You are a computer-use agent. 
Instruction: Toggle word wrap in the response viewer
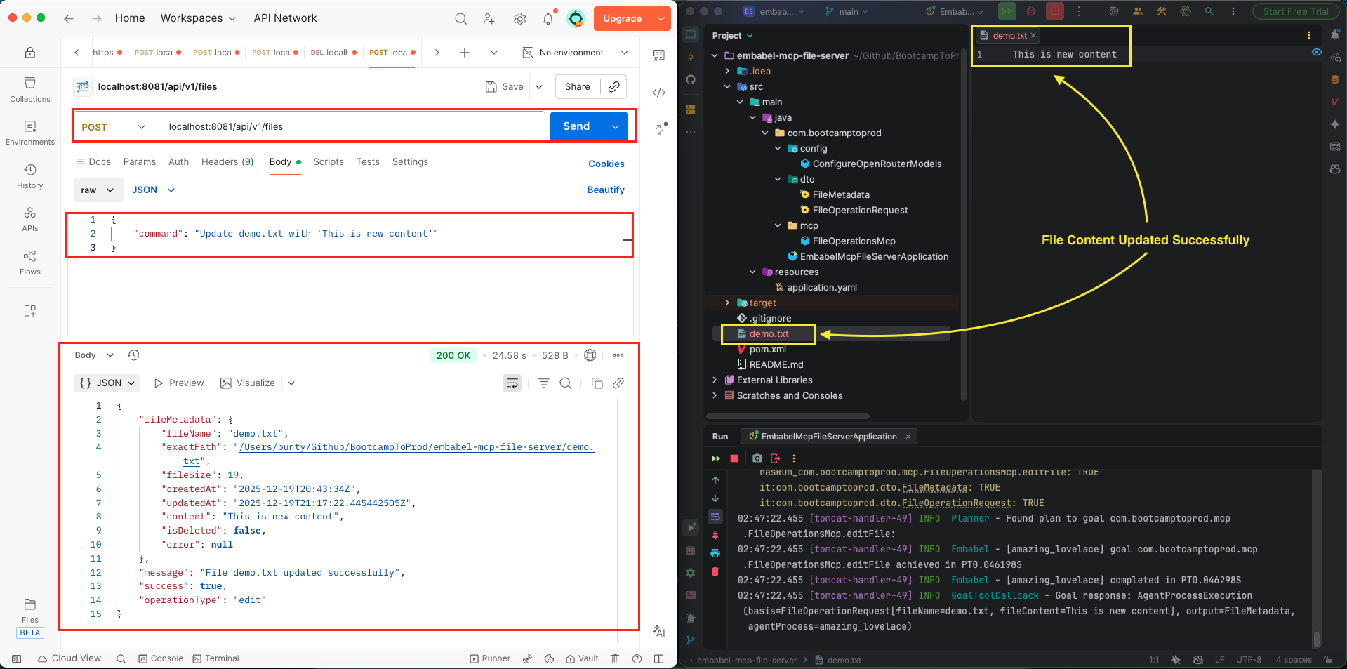point(512,383)
